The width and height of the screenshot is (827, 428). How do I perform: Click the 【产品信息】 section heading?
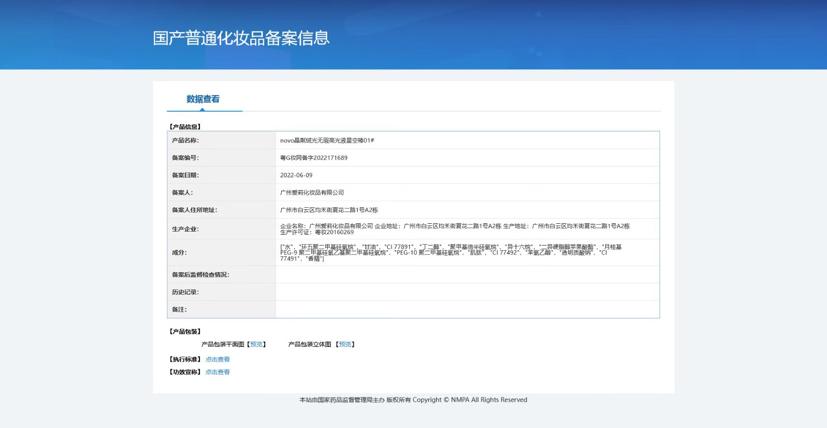pyautogui.click(x=185, y=127)
